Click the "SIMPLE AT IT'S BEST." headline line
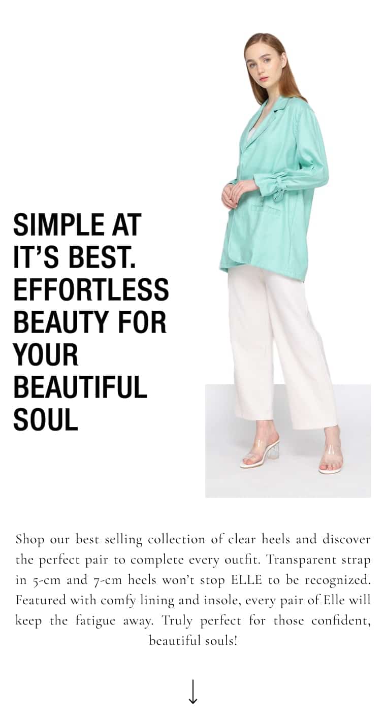 pos(77,241)
